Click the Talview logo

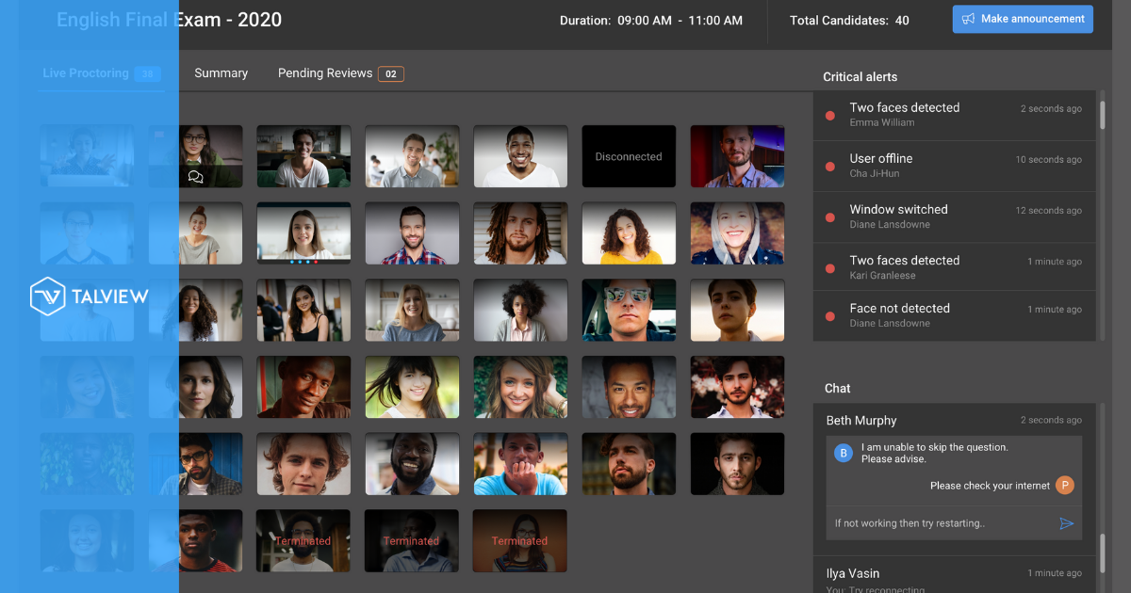click(90, 296)
